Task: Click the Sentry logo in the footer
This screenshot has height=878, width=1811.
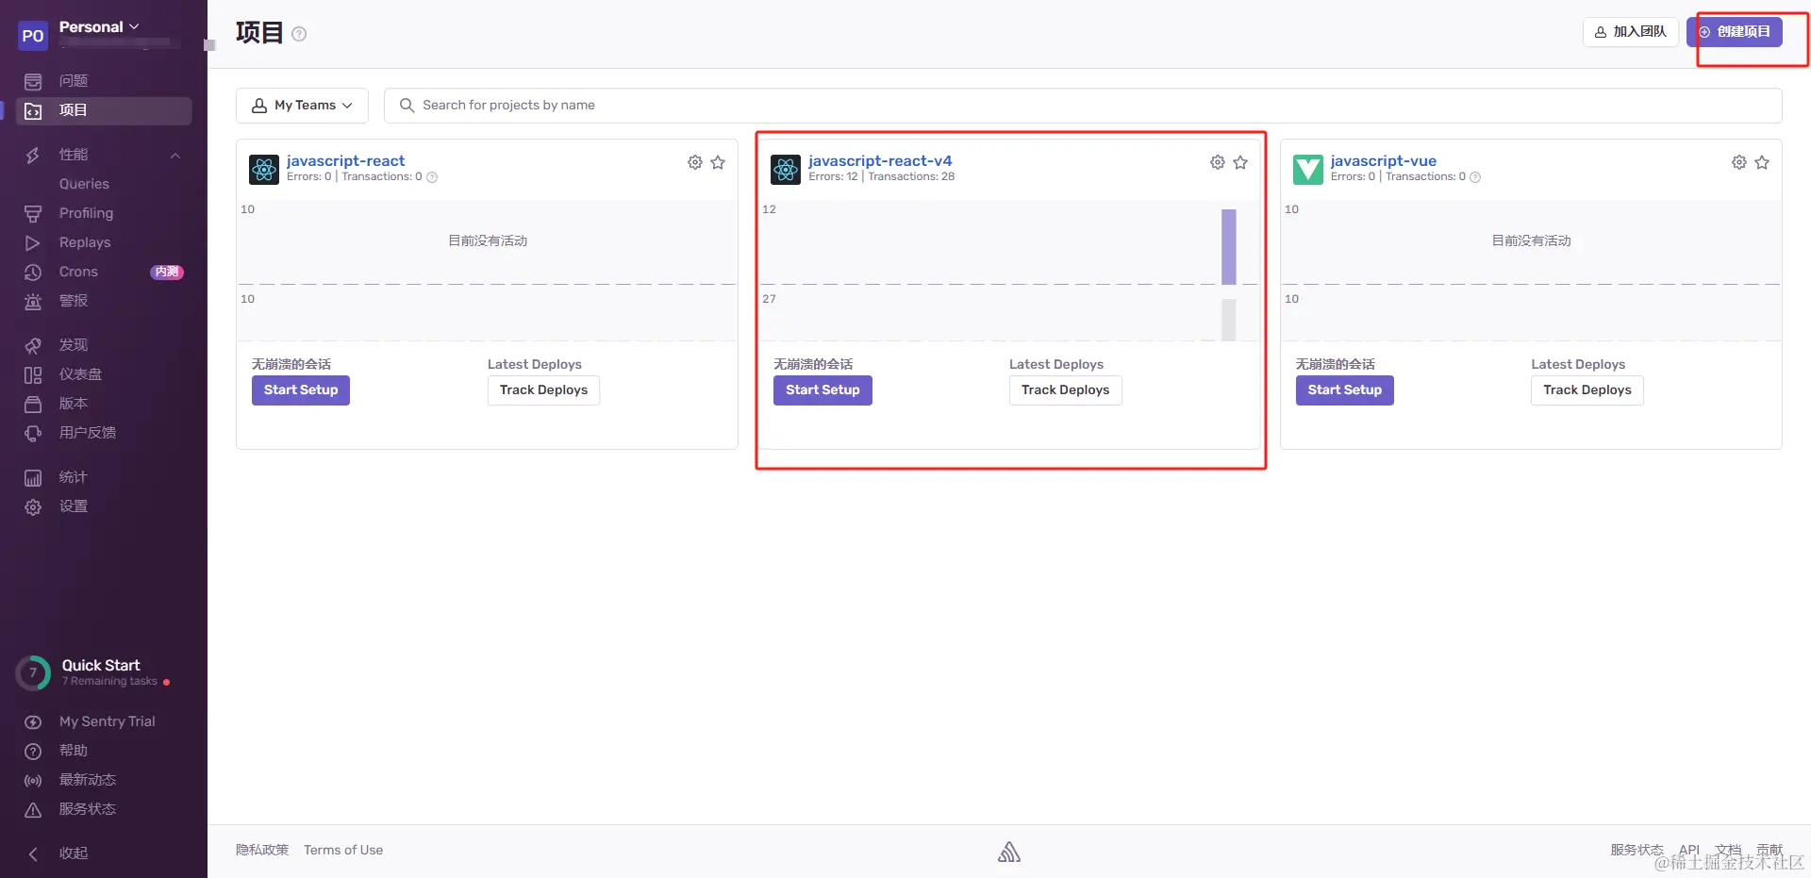Action: pos(1009,852)
